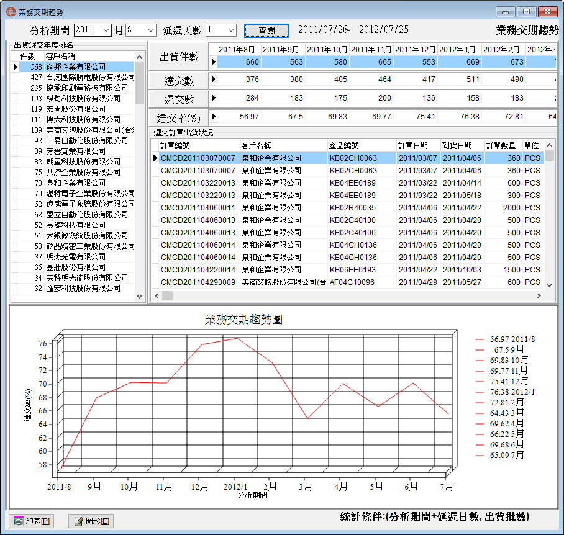Click the 2011年12月 column header

pyautogui.click(x=416, y=49)
